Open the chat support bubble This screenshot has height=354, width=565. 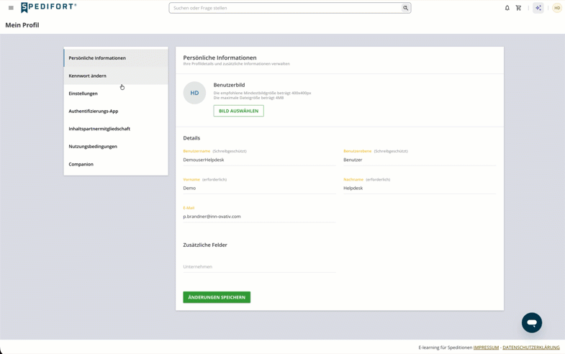coord(532,322)
